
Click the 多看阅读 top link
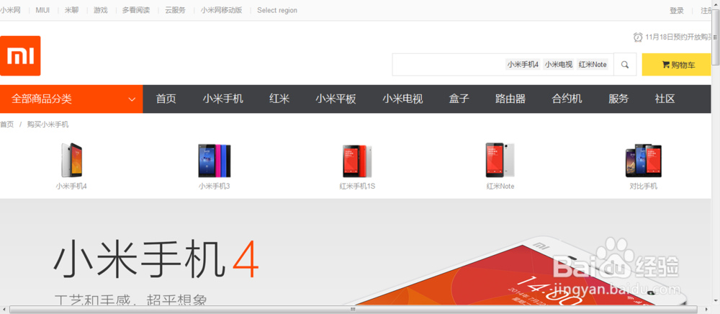tap(136, 10)
